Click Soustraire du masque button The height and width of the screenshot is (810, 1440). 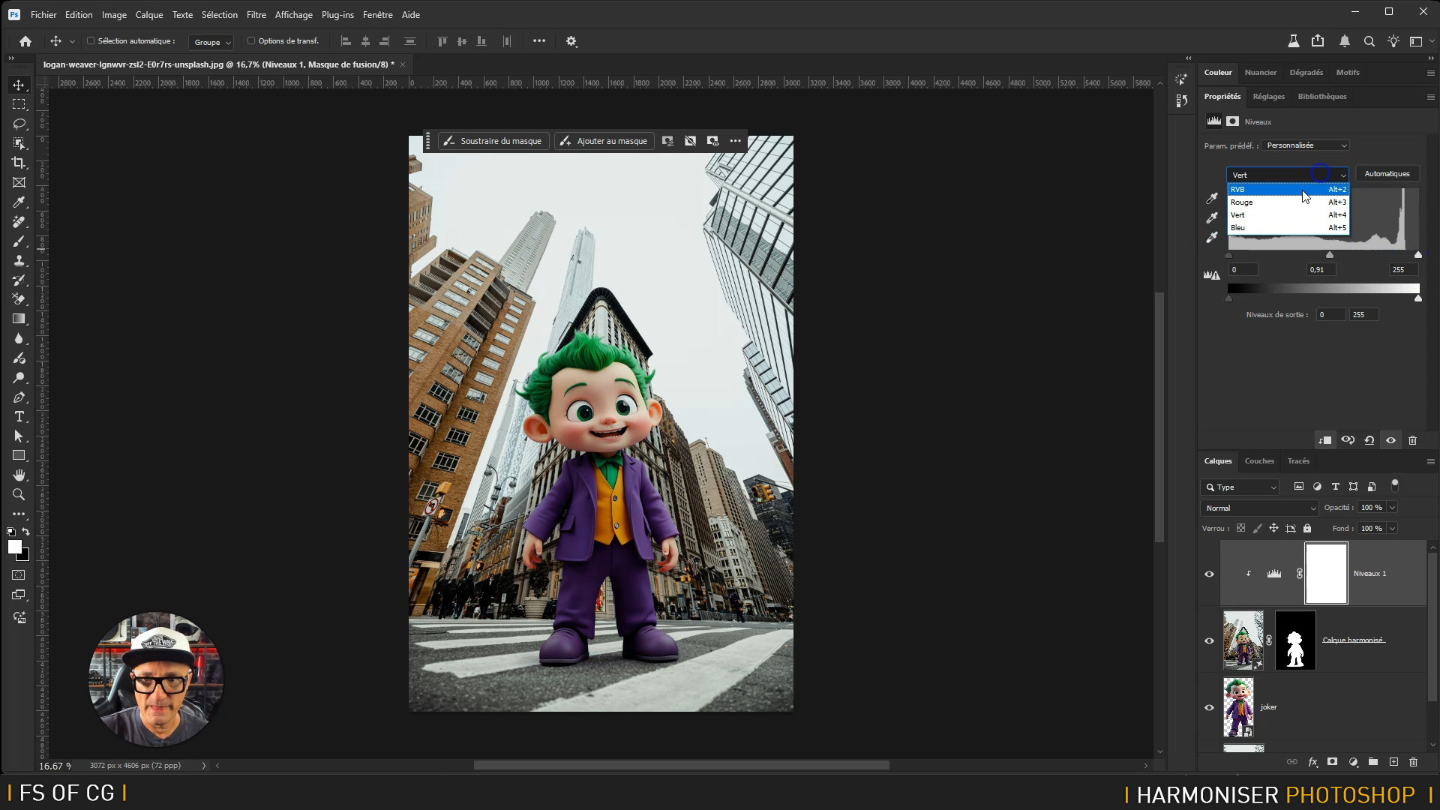(493, 141)
